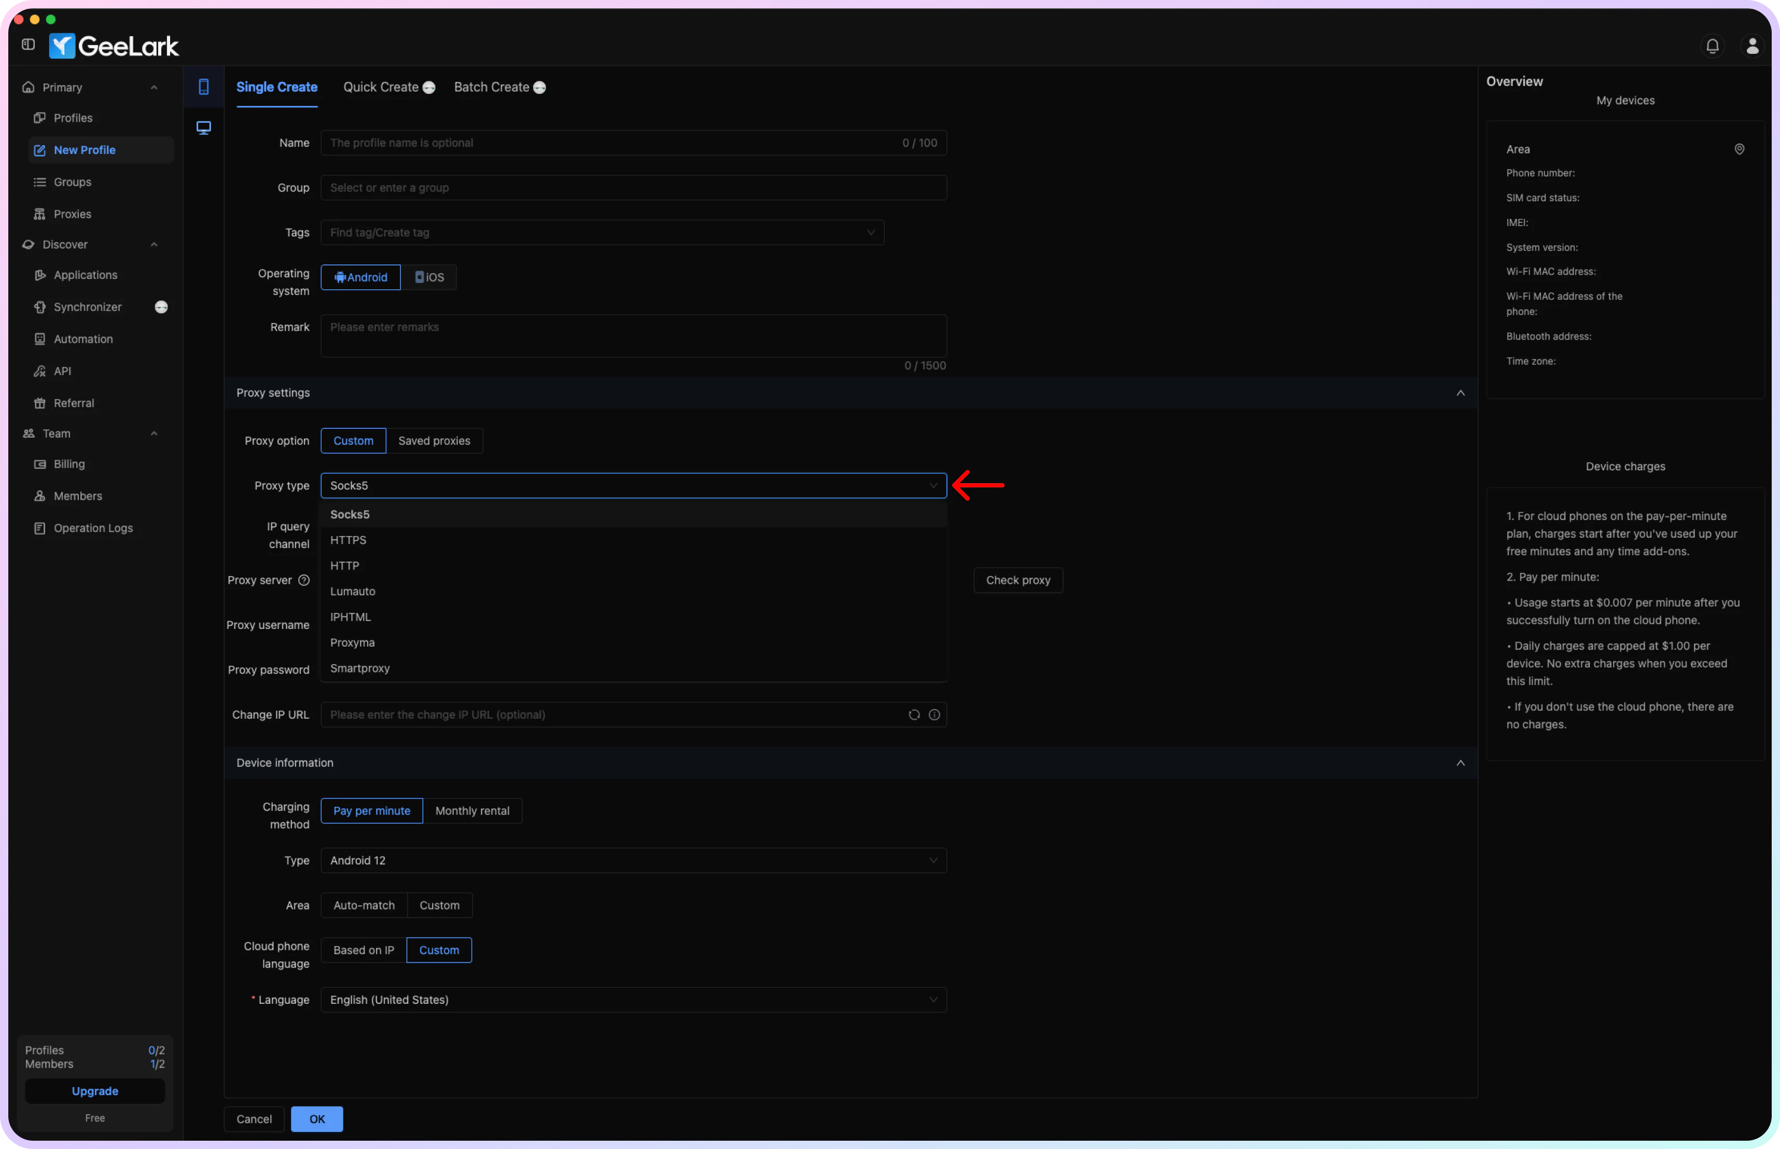Screen dimensions: 1780x1149
Task: Open Proxies in the sidebar
Action: click(73, 214)
